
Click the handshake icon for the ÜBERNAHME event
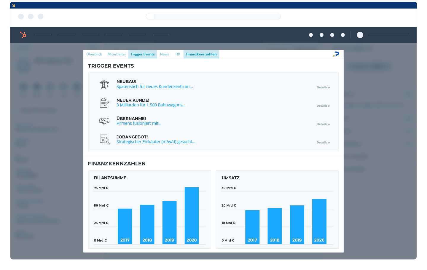[104, 121]
